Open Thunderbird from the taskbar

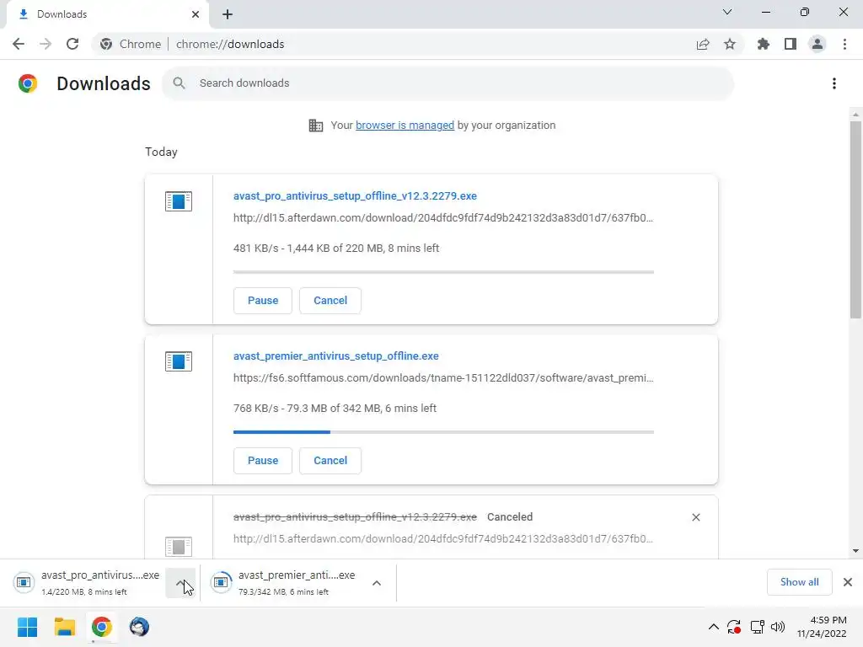[139, 627]
